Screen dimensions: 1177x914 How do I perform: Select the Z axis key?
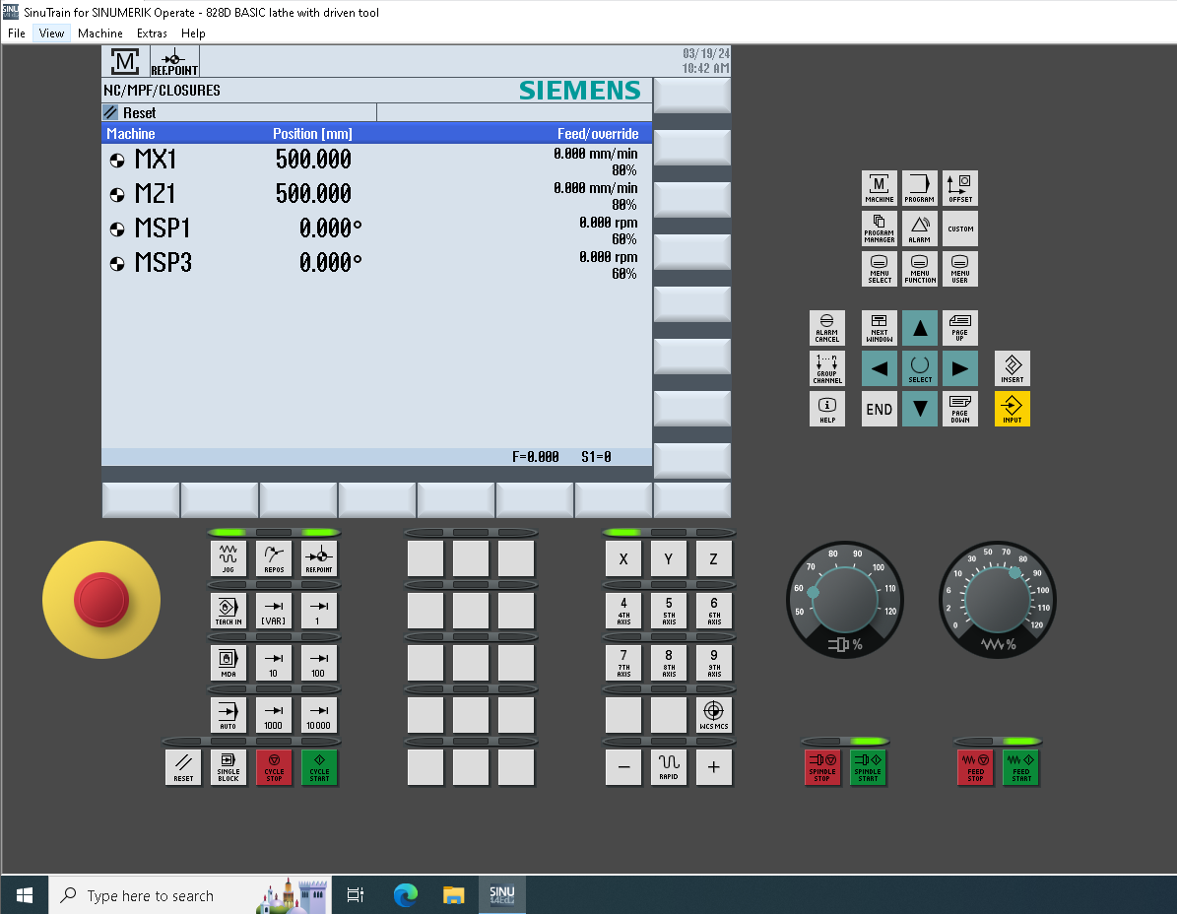pyautogui.click(x=714, y=558)
